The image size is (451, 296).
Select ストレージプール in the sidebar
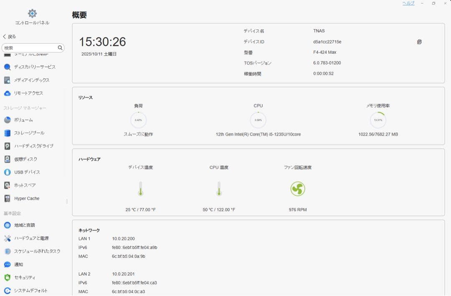[29, 133]
